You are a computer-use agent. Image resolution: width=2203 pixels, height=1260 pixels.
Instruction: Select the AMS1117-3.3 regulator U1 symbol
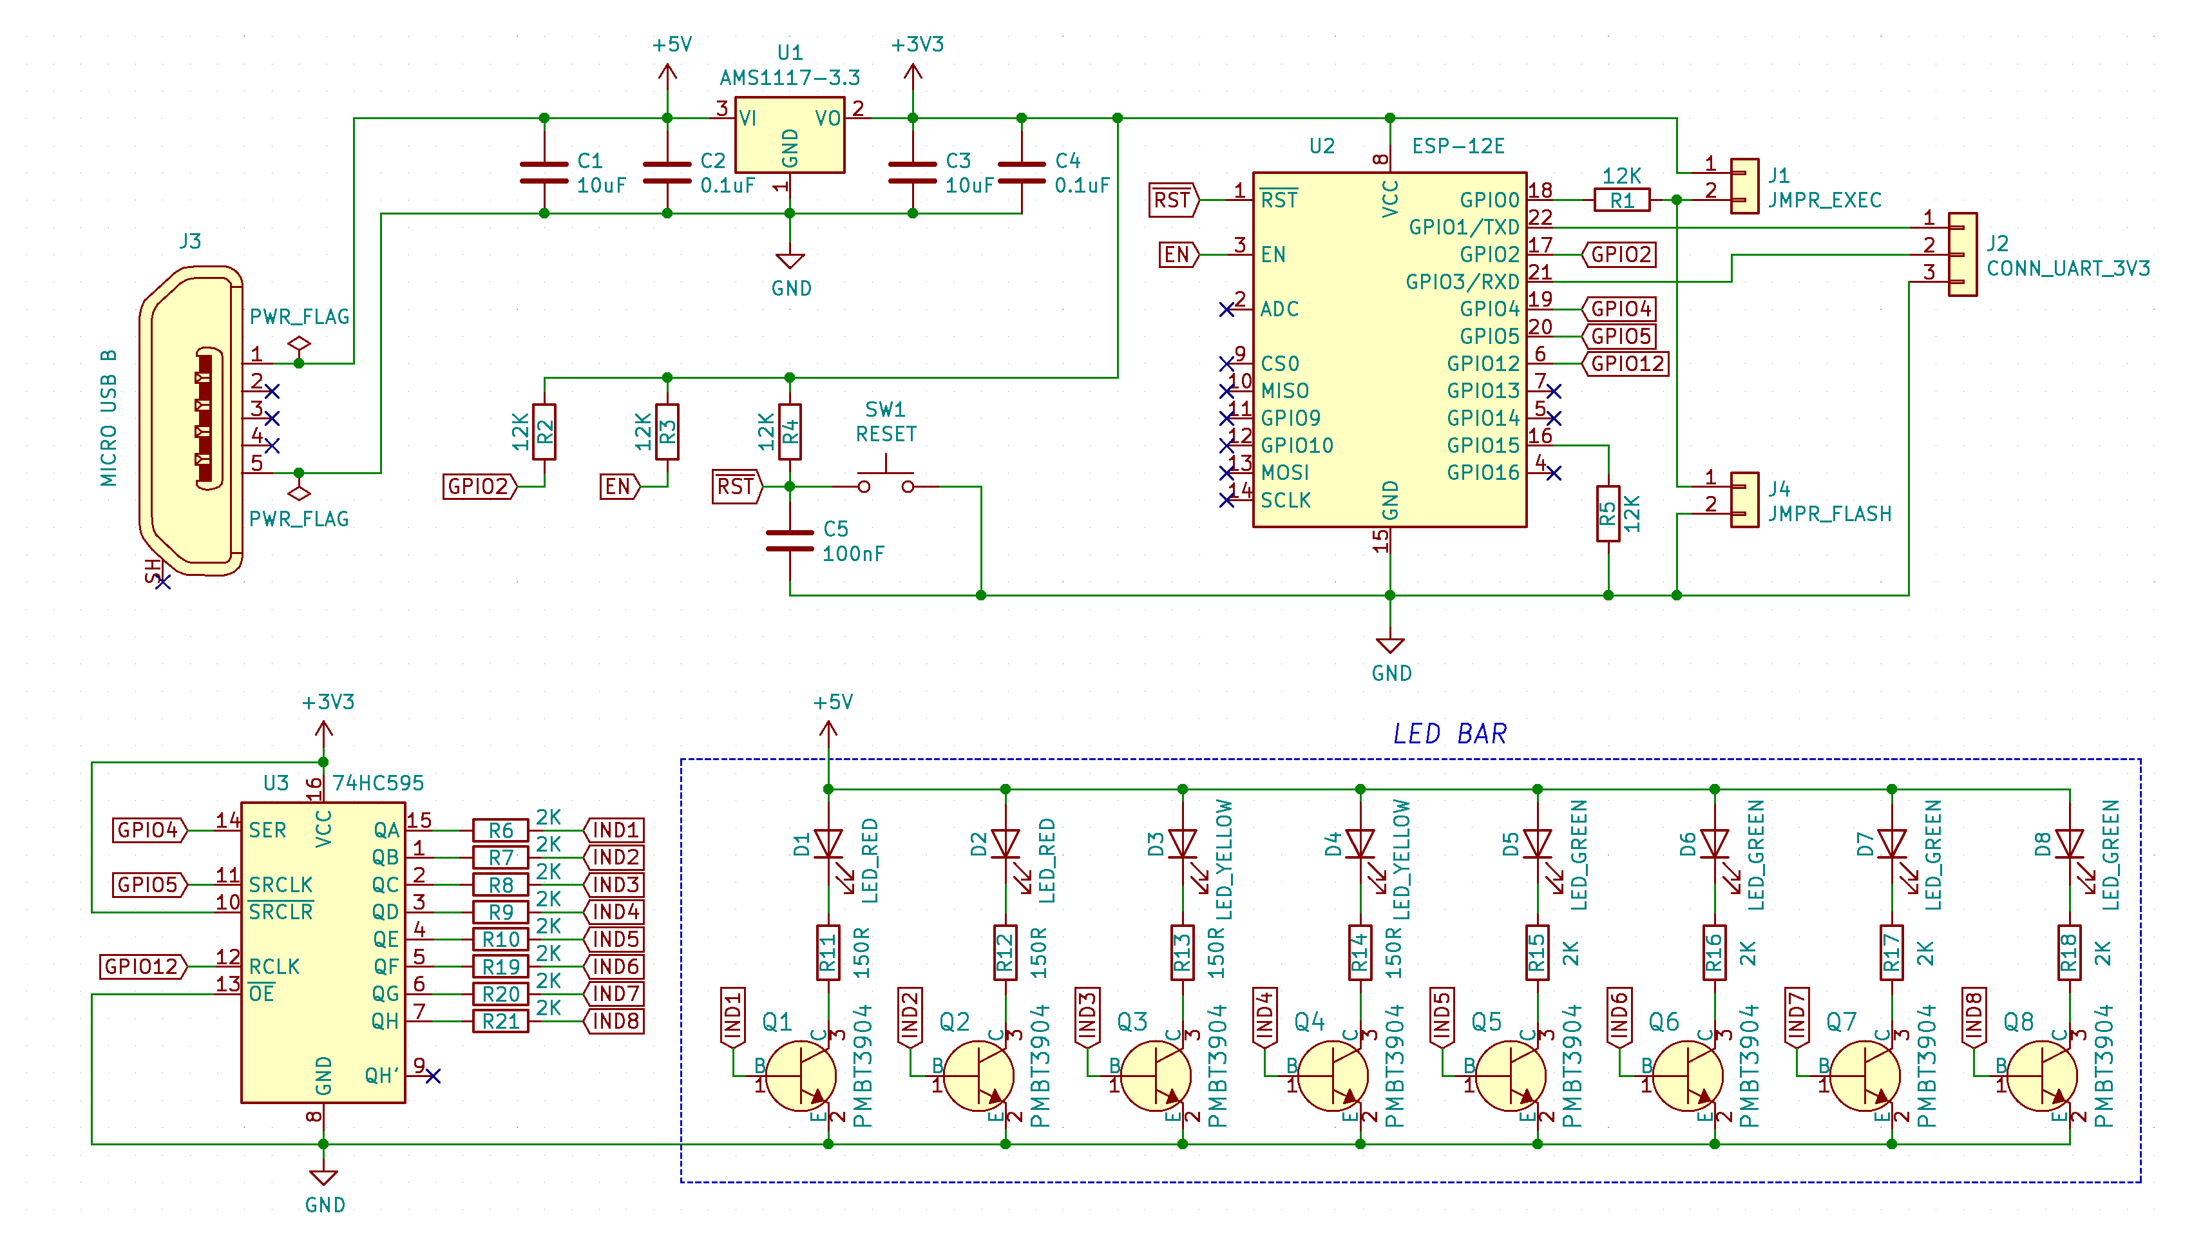tap(789, 135)
